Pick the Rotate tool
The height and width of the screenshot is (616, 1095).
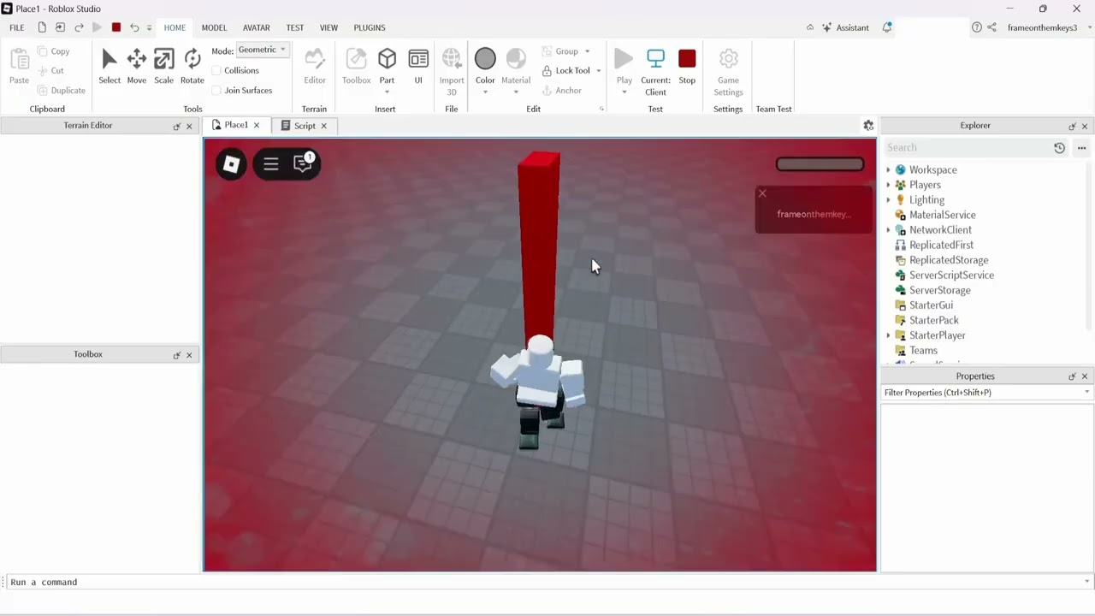(x=192, y=67)
